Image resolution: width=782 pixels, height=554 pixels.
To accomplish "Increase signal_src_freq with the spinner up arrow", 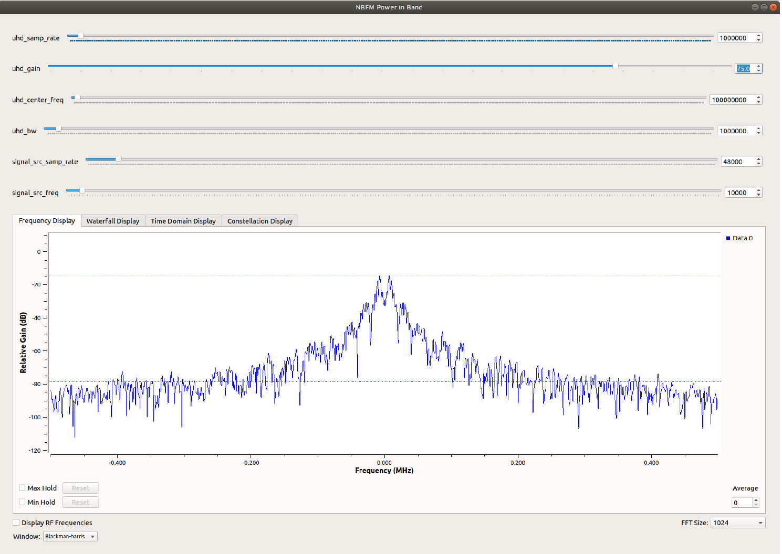I will tap(759, 190).
